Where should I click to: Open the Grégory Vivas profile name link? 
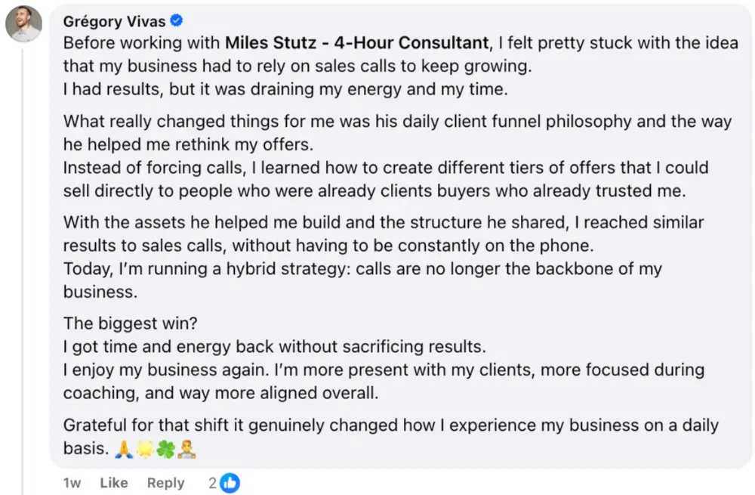click(x=114, y=21)
